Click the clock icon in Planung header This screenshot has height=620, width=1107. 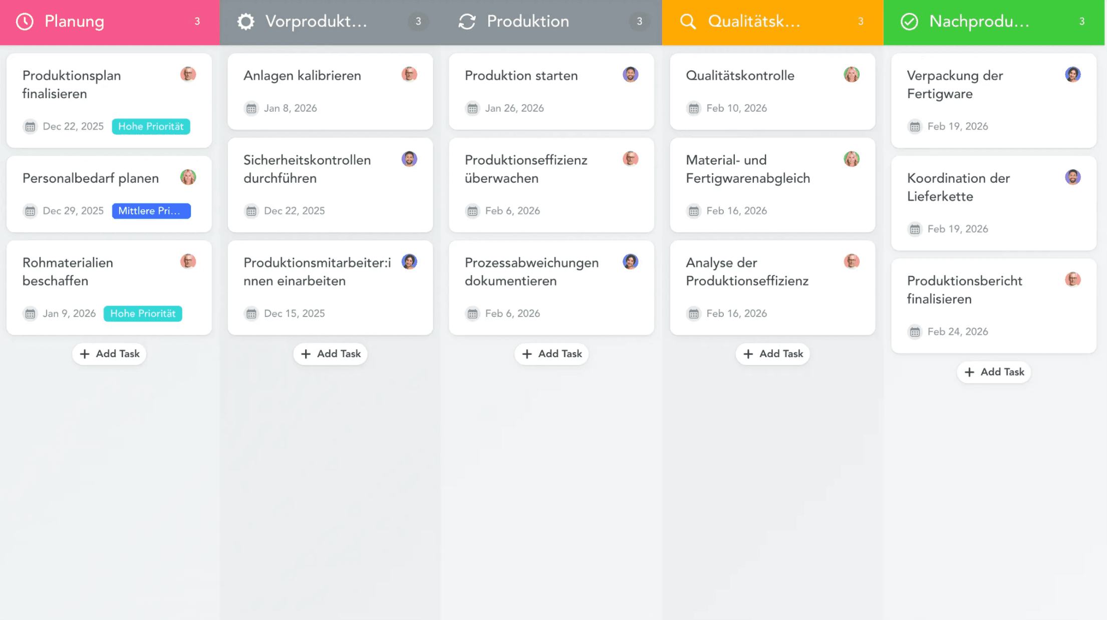25,22
